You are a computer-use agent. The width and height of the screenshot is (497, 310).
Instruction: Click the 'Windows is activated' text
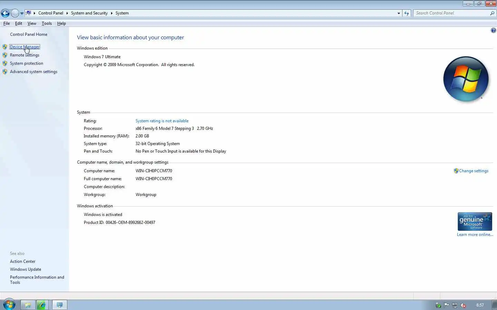point(103,215)
